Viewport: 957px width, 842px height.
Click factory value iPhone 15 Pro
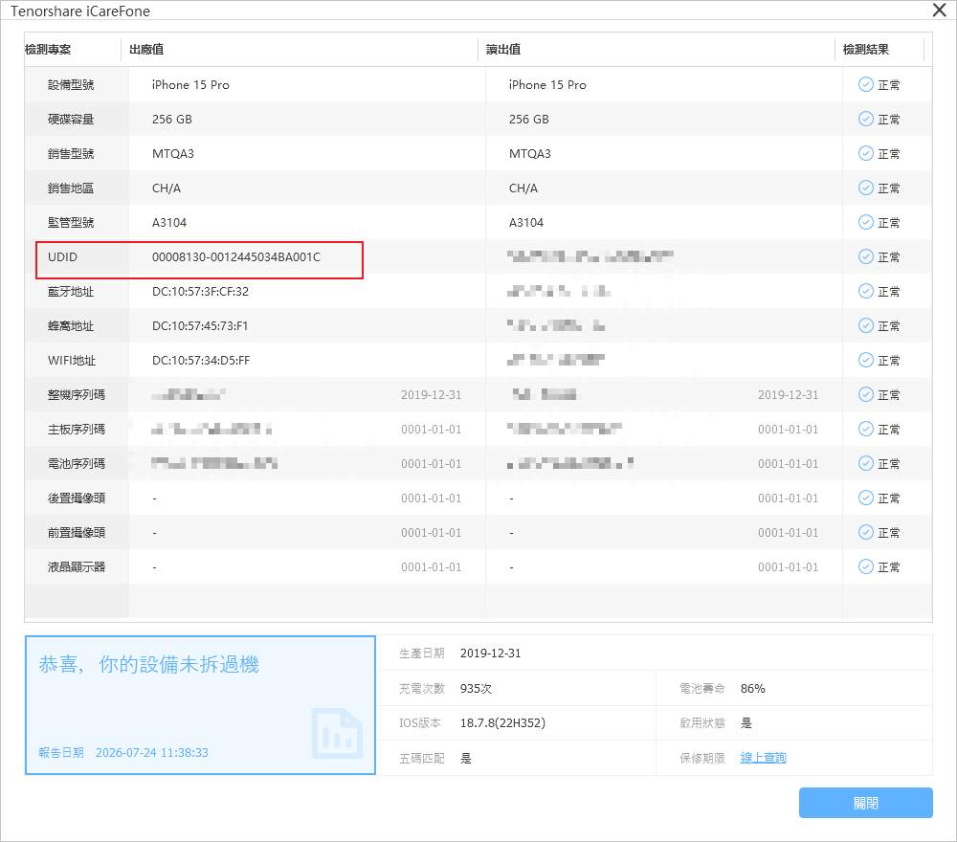tap(190, 85)
